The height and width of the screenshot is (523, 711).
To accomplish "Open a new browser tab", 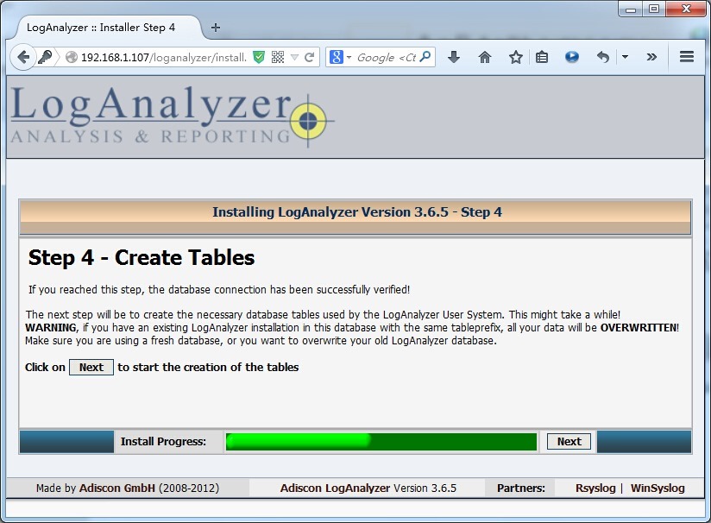I will pyautogui.click(x=215, y=27).
